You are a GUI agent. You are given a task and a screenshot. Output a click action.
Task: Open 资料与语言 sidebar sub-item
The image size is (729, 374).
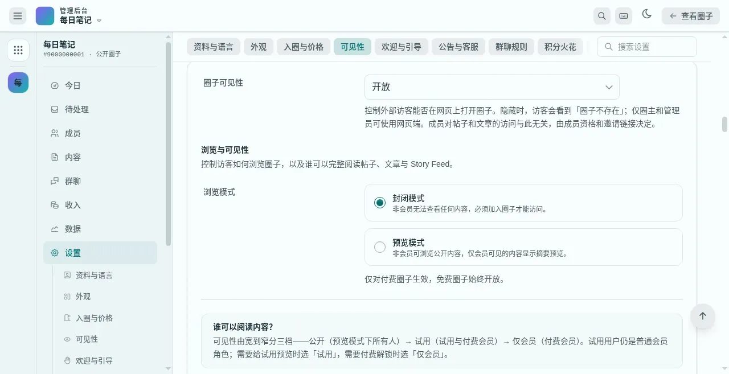click(107, 275)
